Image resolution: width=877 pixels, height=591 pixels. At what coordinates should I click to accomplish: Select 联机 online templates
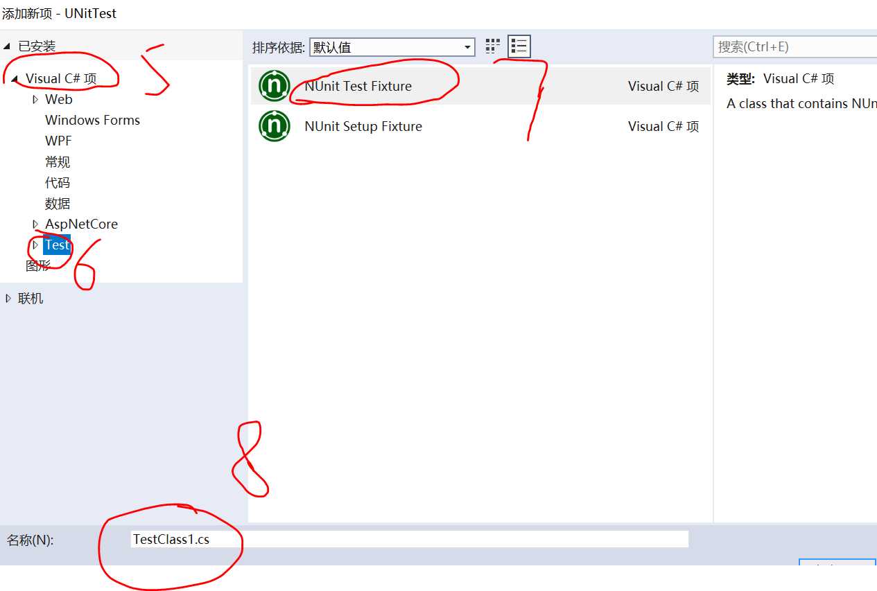[x=31, y=299]
